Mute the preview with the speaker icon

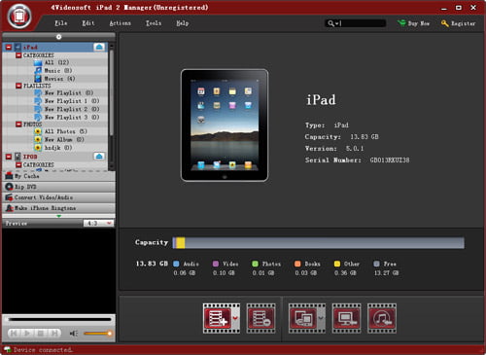point(74,334)
